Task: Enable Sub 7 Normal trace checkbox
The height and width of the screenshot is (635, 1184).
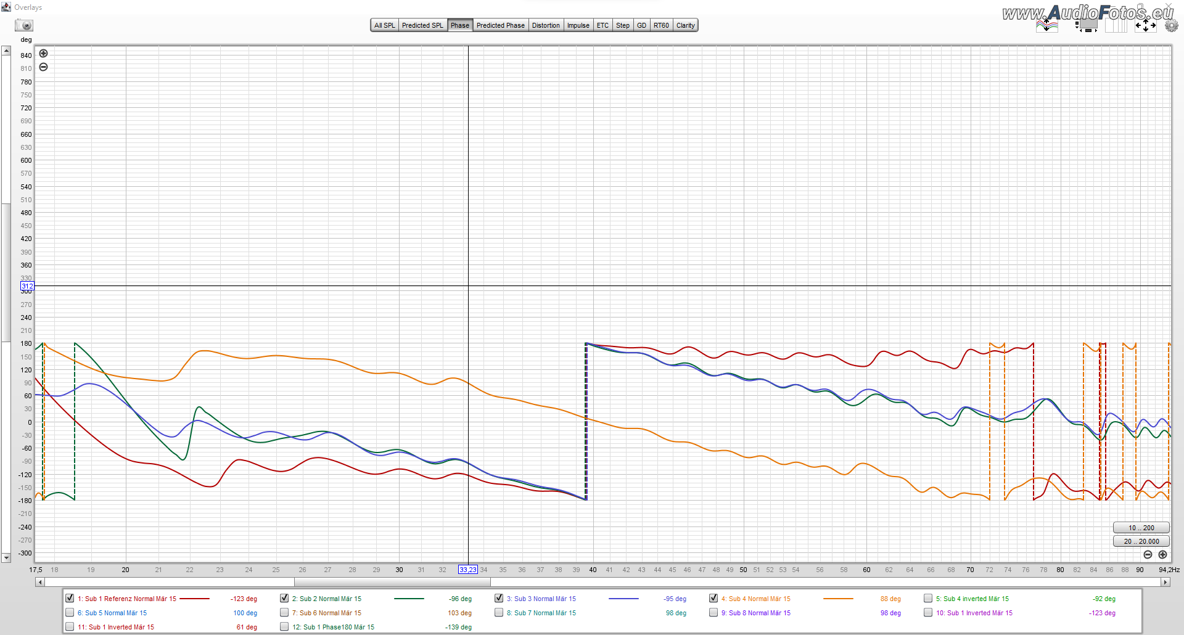Action: tap(499, 612)
